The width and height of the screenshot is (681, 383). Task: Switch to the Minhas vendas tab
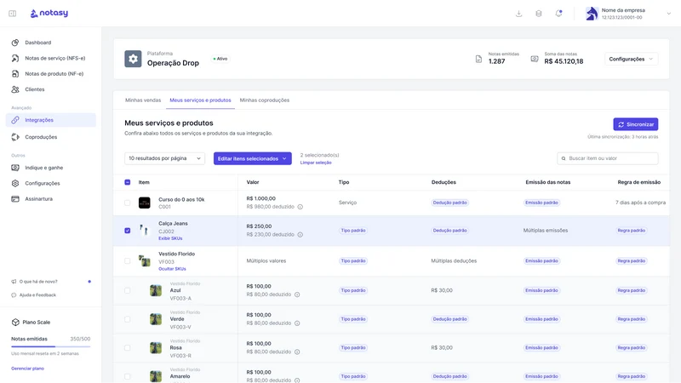(143, 100)
